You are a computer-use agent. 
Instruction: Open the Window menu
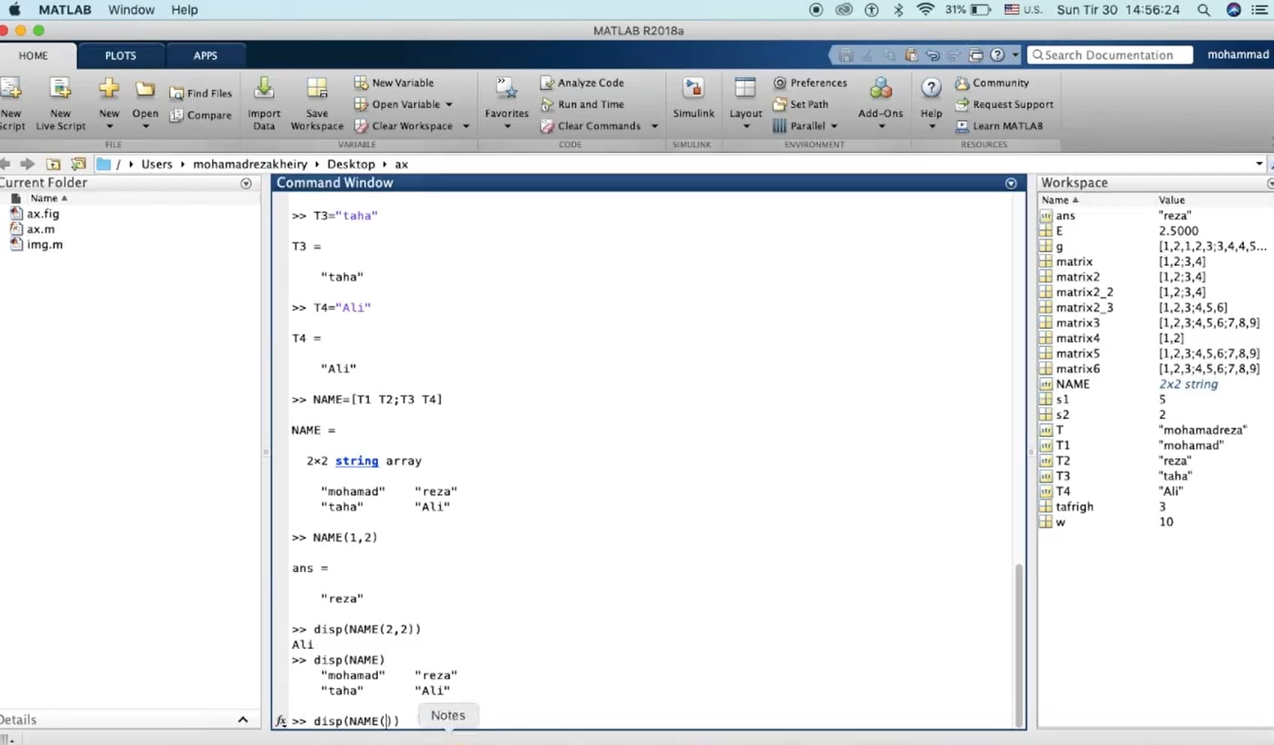[132, 10]
